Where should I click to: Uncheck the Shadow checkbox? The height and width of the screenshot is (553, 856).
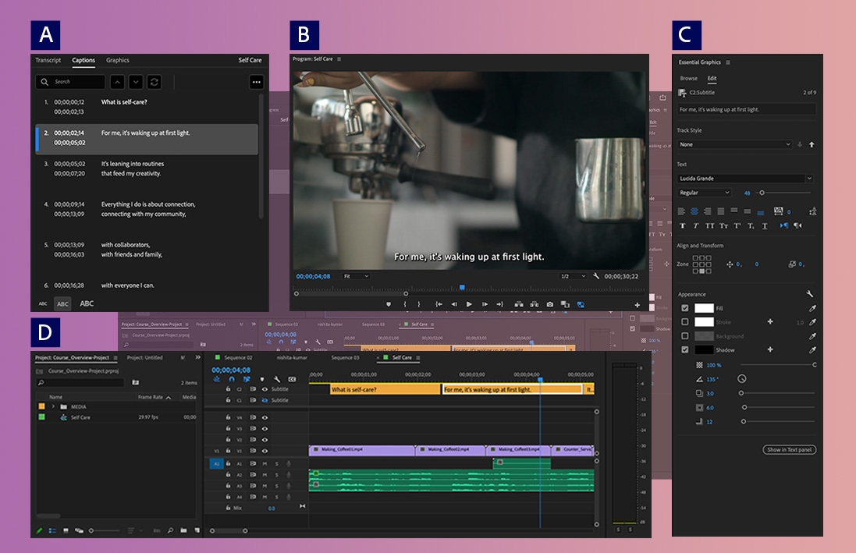click(685, 350)
